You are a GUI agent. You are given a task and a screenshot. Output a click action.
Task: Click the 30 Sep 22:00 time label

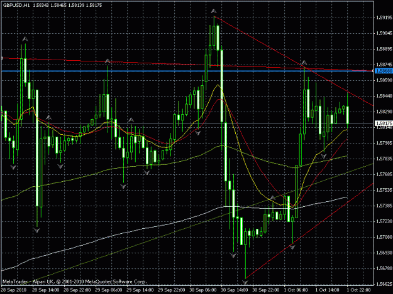[266, 290]
